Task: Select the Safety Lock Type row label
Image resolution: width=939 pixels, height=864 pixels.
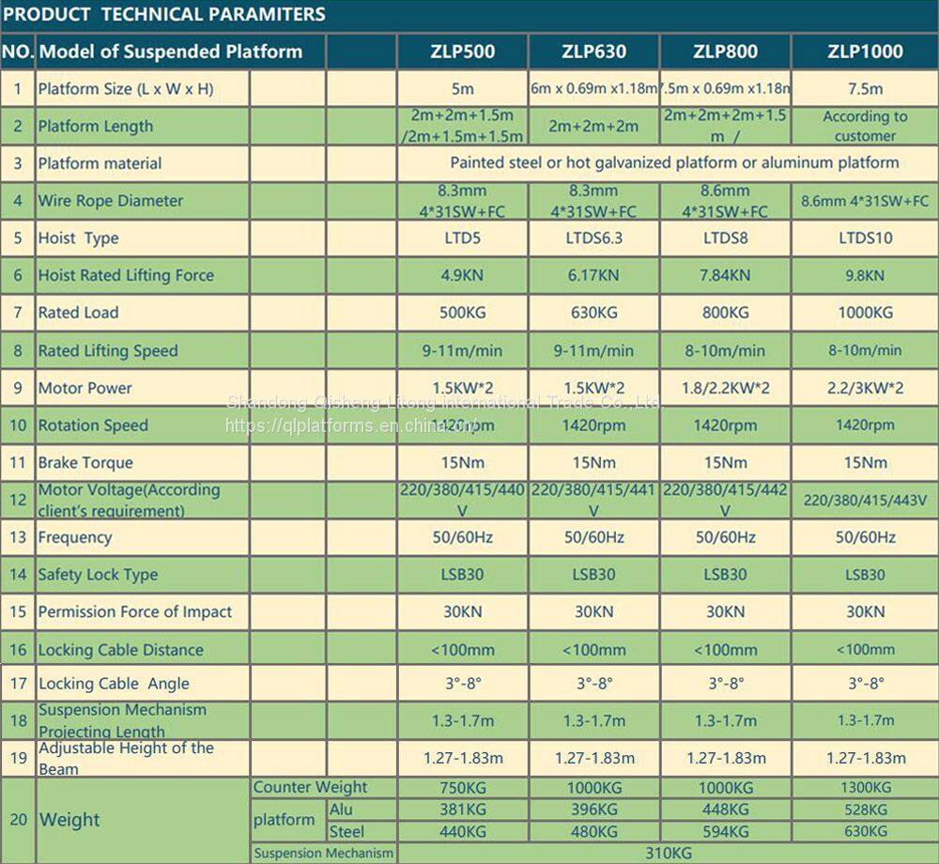Action: pos(98,575)
